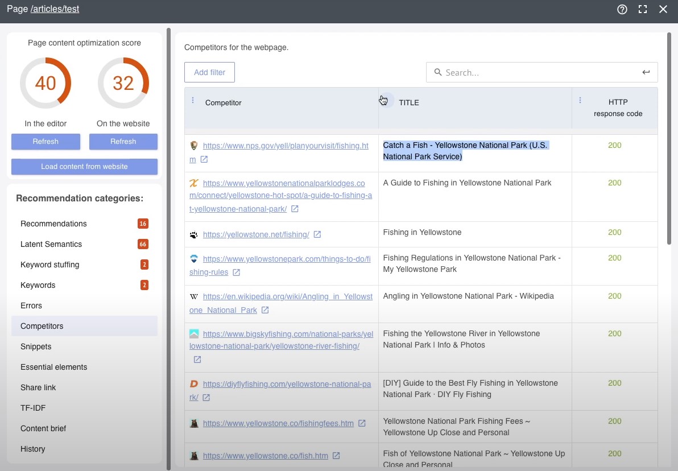The image size is (678, 471).
Task: Click the DIY Fly Fishing red D favicon
Action: pyautogui.click(x=193, y=383)
